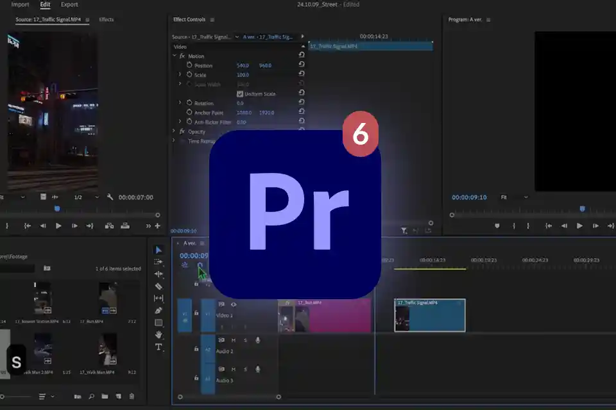Collapse the Motion effect group
This screenshot has width=616, height=410.
click(x=175, y=56)
